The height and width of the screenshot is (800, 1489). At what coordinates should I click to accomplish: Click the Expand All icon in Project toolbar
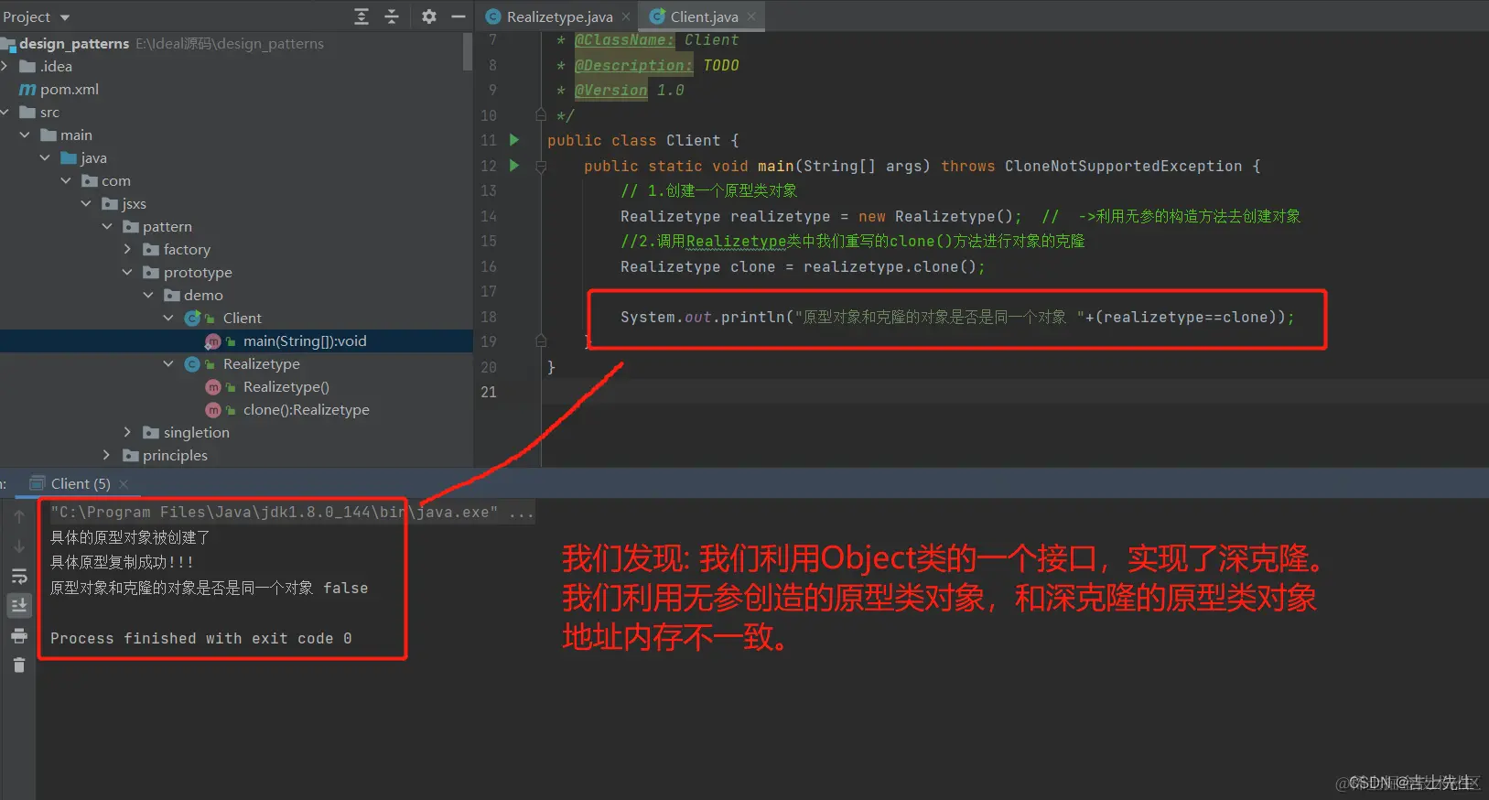361,16
